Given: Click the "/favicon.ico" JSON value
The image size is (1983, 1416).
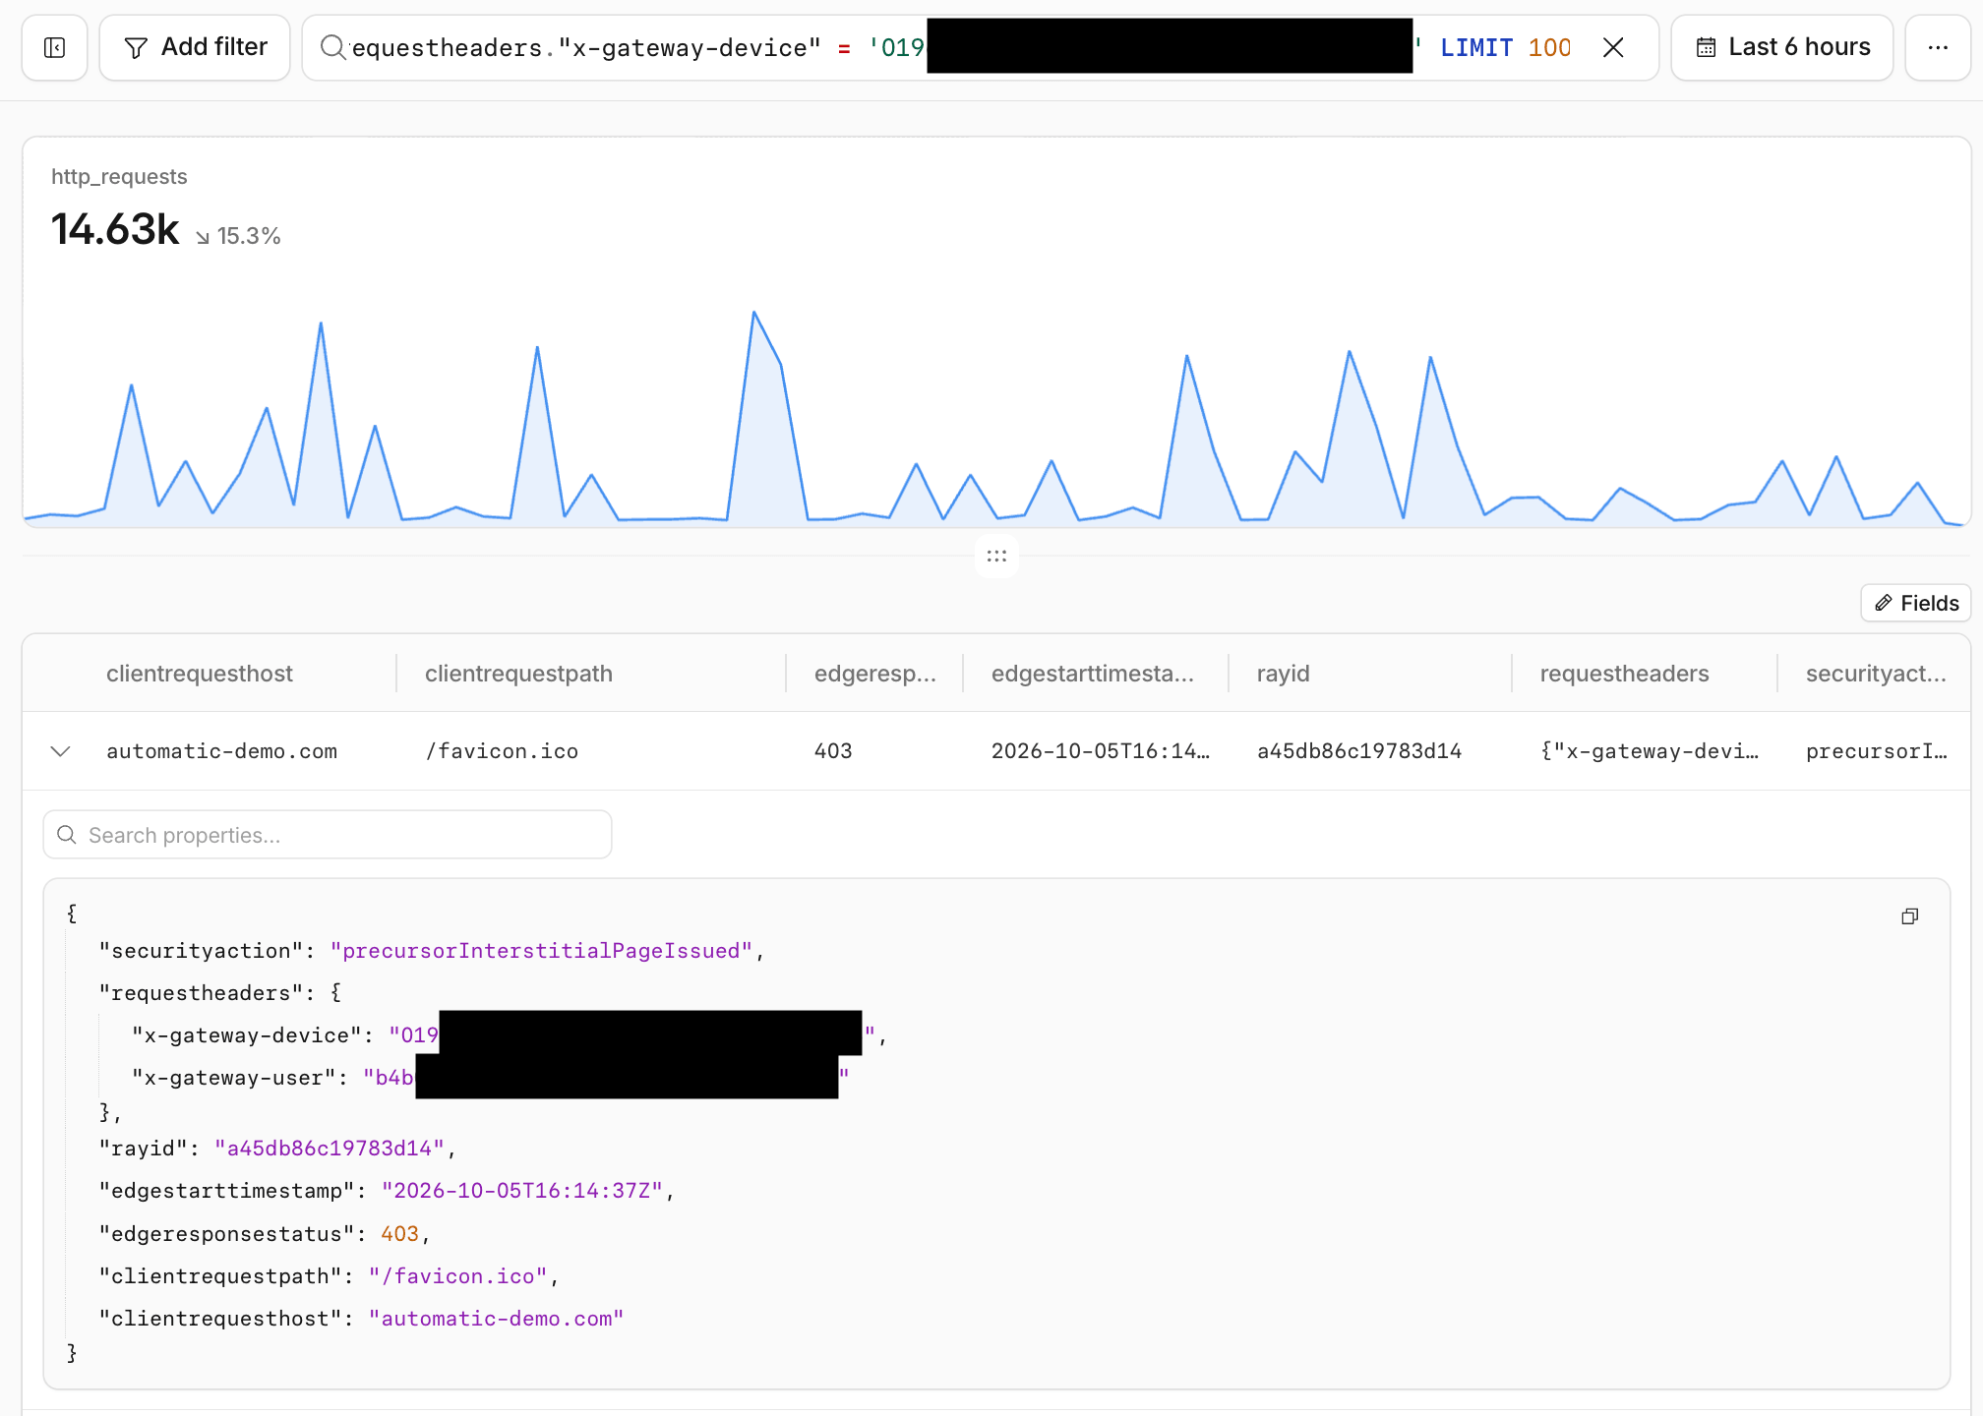Looking at the screenshot, I should click(458, 1276).
